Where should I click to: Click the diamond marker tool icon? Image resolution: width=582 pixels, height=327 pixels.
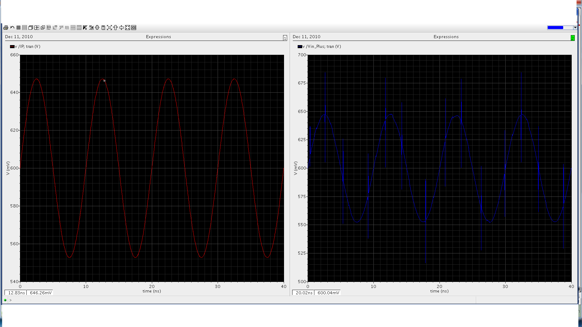click(x=97, y=28)
